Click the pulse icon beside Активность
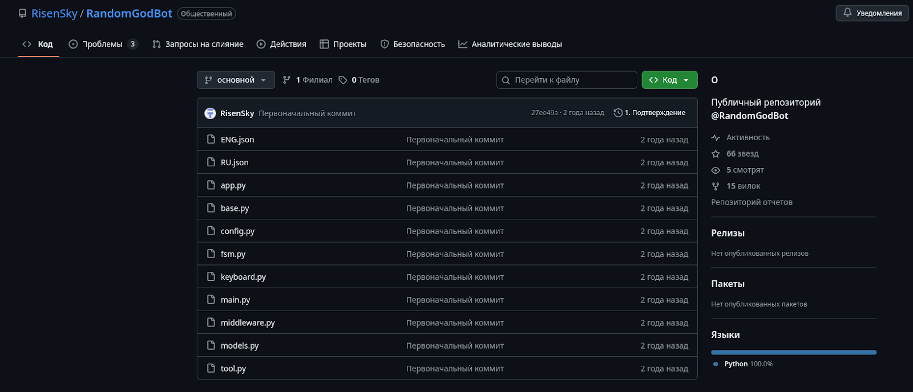The image size is (913, 392). [716, 138]
